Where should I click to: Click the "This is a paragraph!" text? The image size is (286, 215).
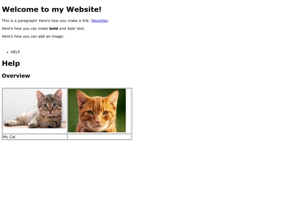[x=20, y=21]
